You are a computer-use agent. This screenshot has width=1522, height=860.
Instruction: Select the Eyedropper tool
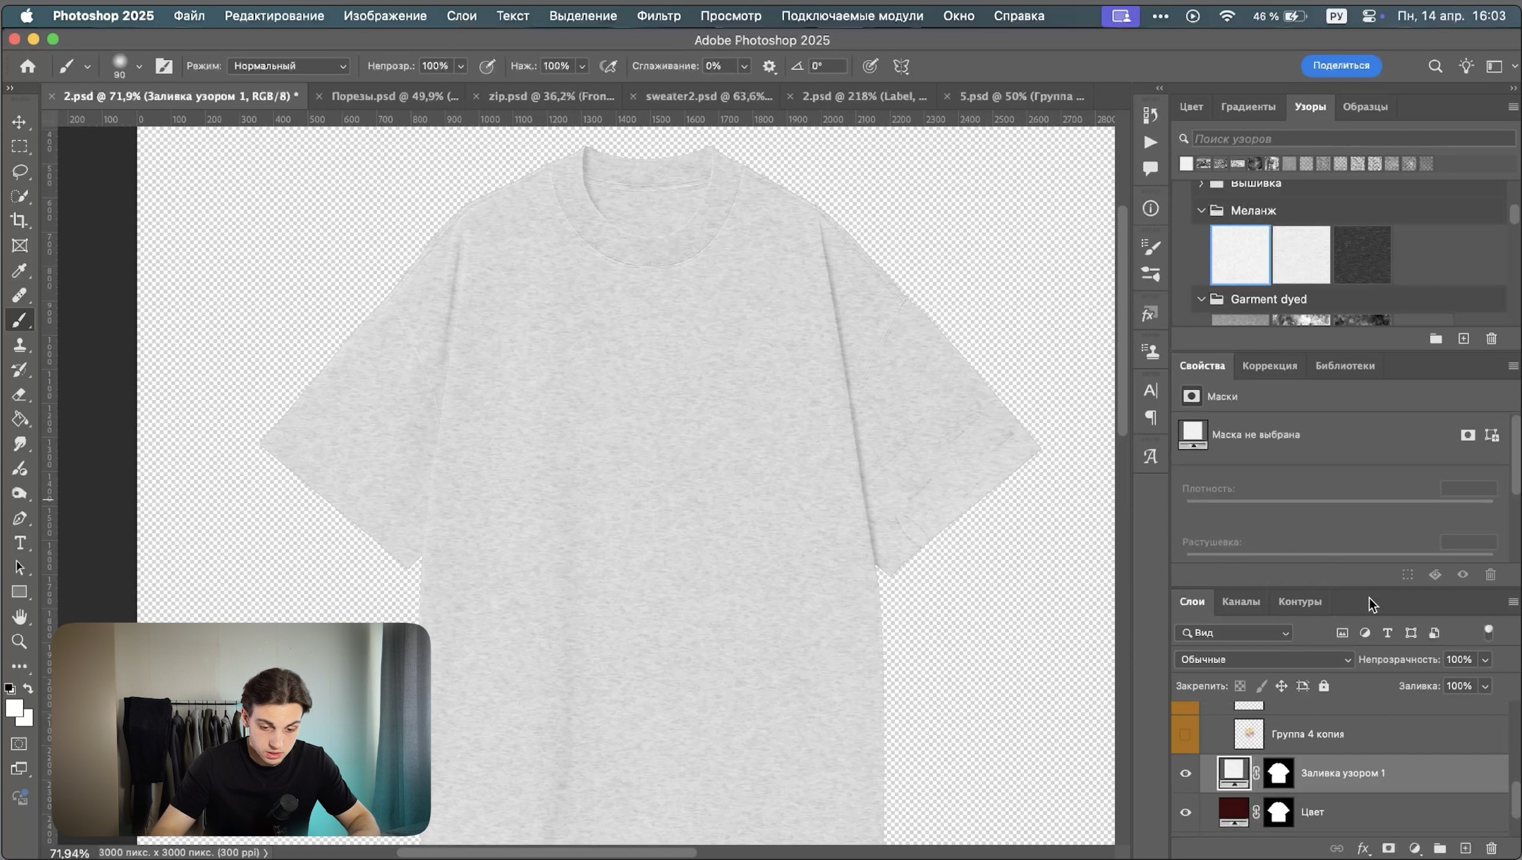click(x=19, y=270)
